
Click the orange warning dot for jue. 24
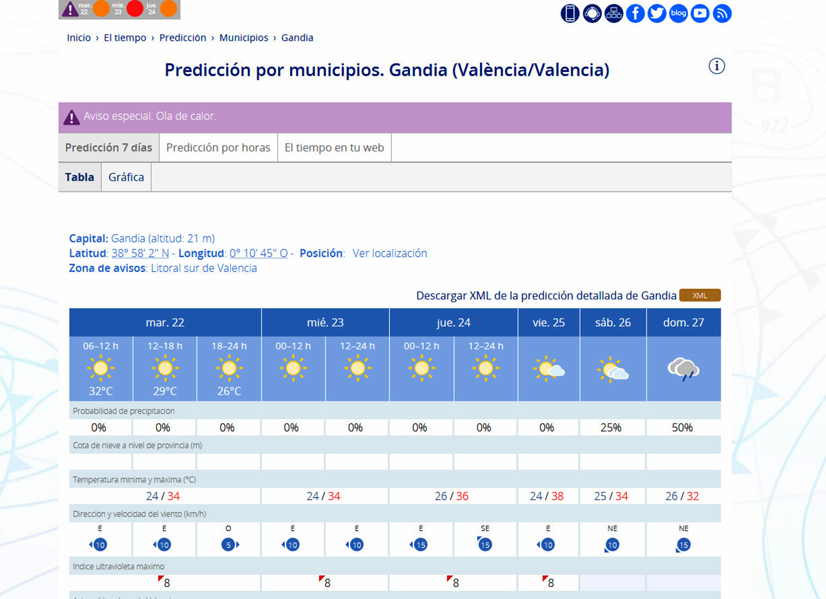pyautogui.click(x=169, y=8)
